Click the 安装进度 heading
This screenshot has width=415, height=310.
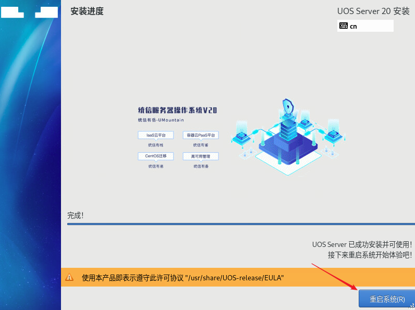pos(87,11)
